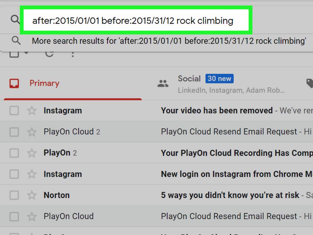Star the PlayOn 2 recording email
Screen dimensions: 313x235
32,153
